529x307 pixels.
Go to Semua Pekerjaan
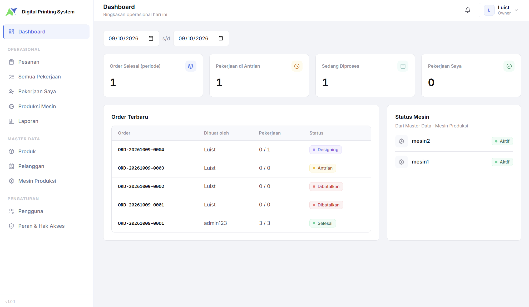click(x=46, y=77)
